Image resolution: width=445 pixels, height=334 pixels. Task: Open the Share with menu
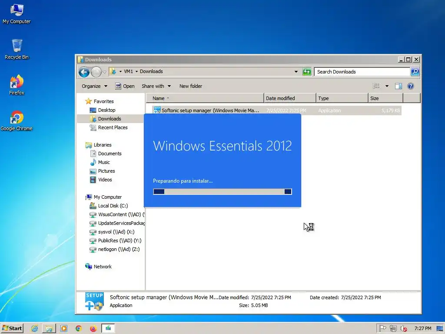pyautogui.click(x=156, y=86)
